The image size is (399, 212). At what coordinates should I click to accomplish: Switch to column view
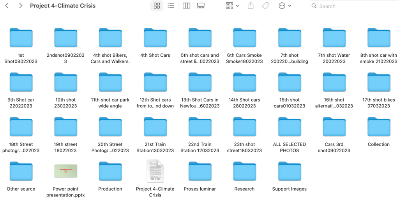pos(186,6)
